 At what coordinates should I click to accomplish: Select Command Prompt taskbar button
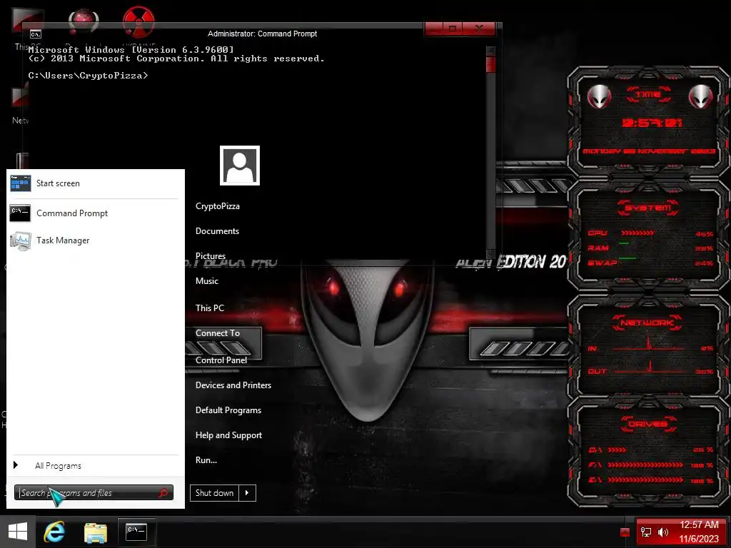[x=136, y=532]
